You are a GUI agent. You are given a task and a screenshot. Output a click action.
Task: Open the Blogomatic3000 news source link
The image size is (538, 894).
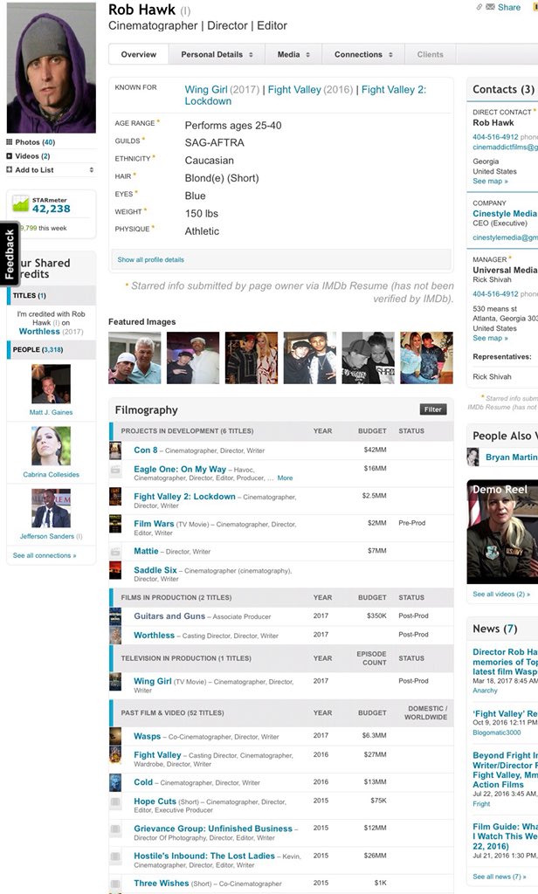[x=496, y=732]
